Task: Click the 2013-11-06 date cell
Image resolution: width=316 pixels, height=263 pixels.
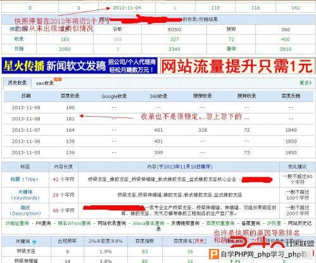Action: click(x=26, y=141)
